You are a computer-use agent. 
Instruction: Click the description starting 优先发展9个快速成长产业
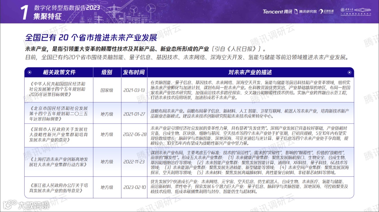coord(249,187)
